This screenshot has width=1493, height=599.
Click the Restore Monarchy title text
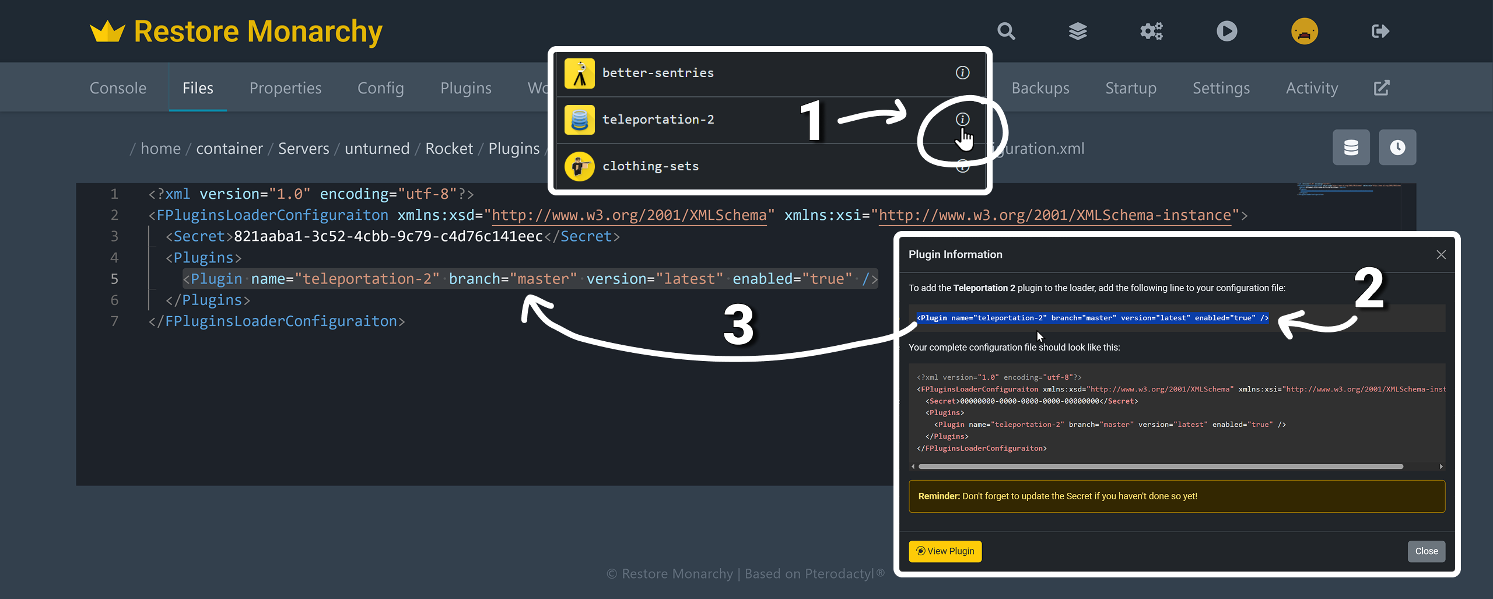pos(258,31)
